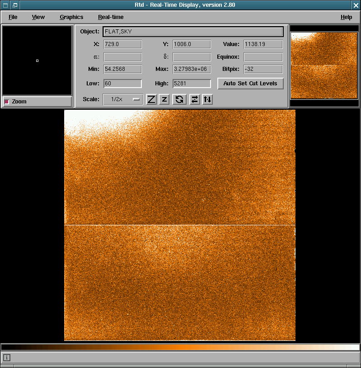Screen dimensions: 361x368
Task: Click the Value field 1138.19
Action: [263, 44]
